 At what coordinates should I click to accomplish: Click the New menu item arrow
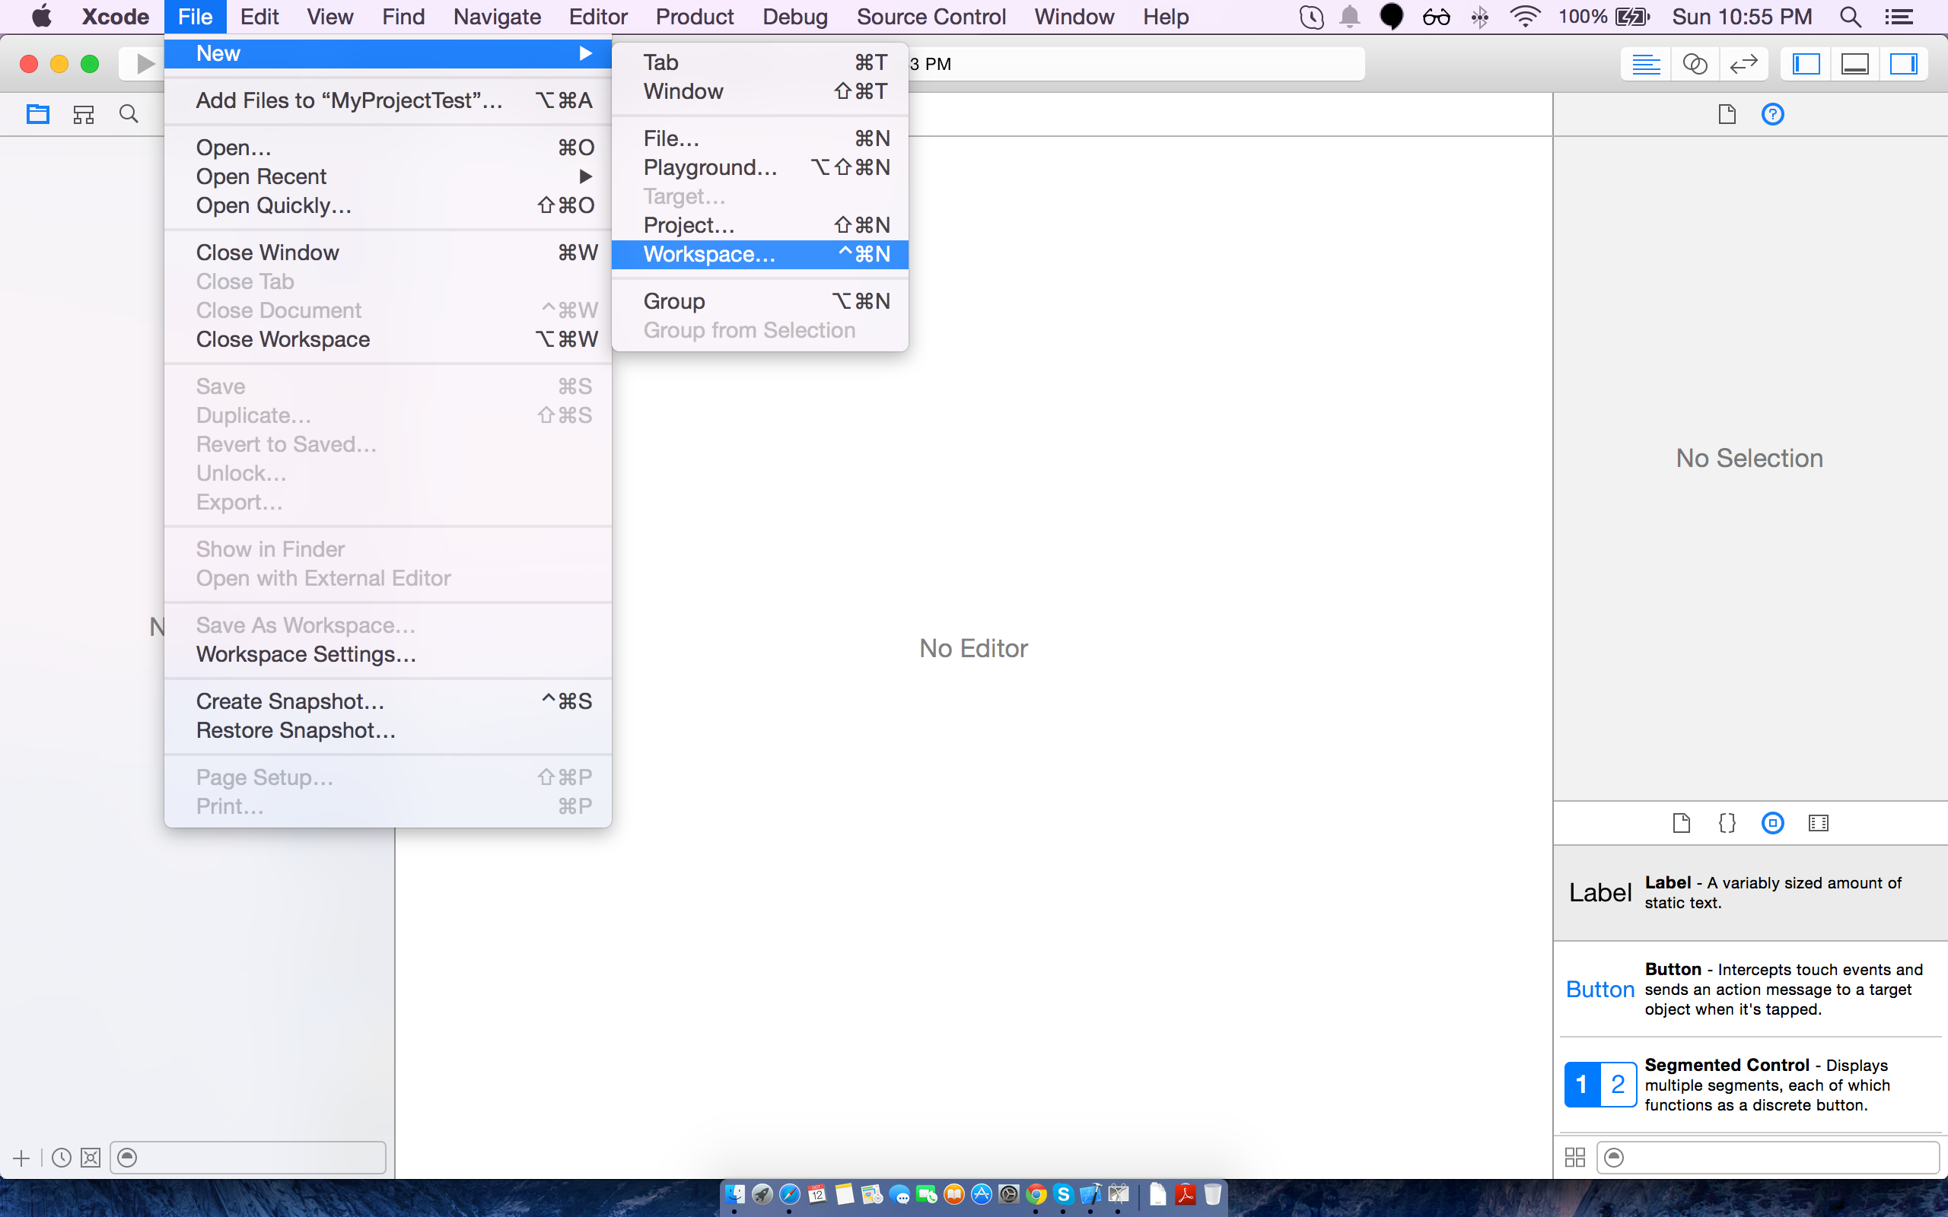pos(585,53)
